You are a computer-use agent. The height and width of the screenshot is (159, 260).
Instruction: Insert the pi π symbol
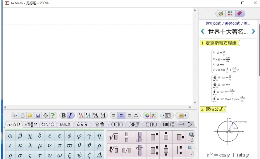60,145
